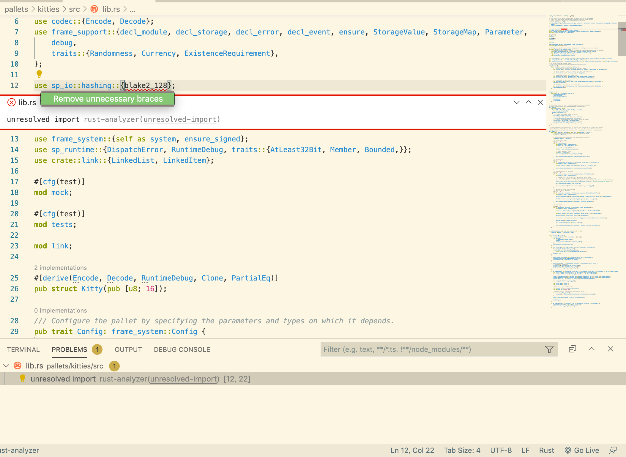The width and height of the screenshot is (626, 457).
Task: Click the Problems panel filter input field
Action: tap(416, 349)
